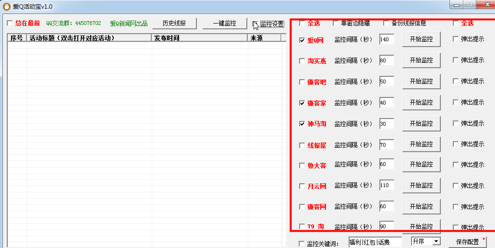Edit 赚客吧 interval field showing 50
495x248 pixels.
pos(386,82)
